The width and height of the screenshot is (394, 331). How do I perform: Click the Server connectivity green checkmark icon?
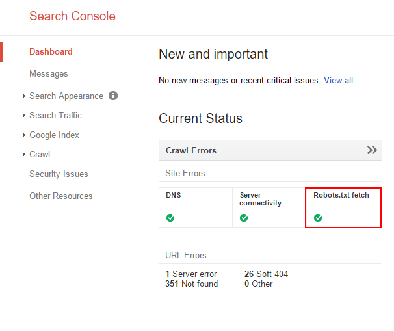(244, 218)
